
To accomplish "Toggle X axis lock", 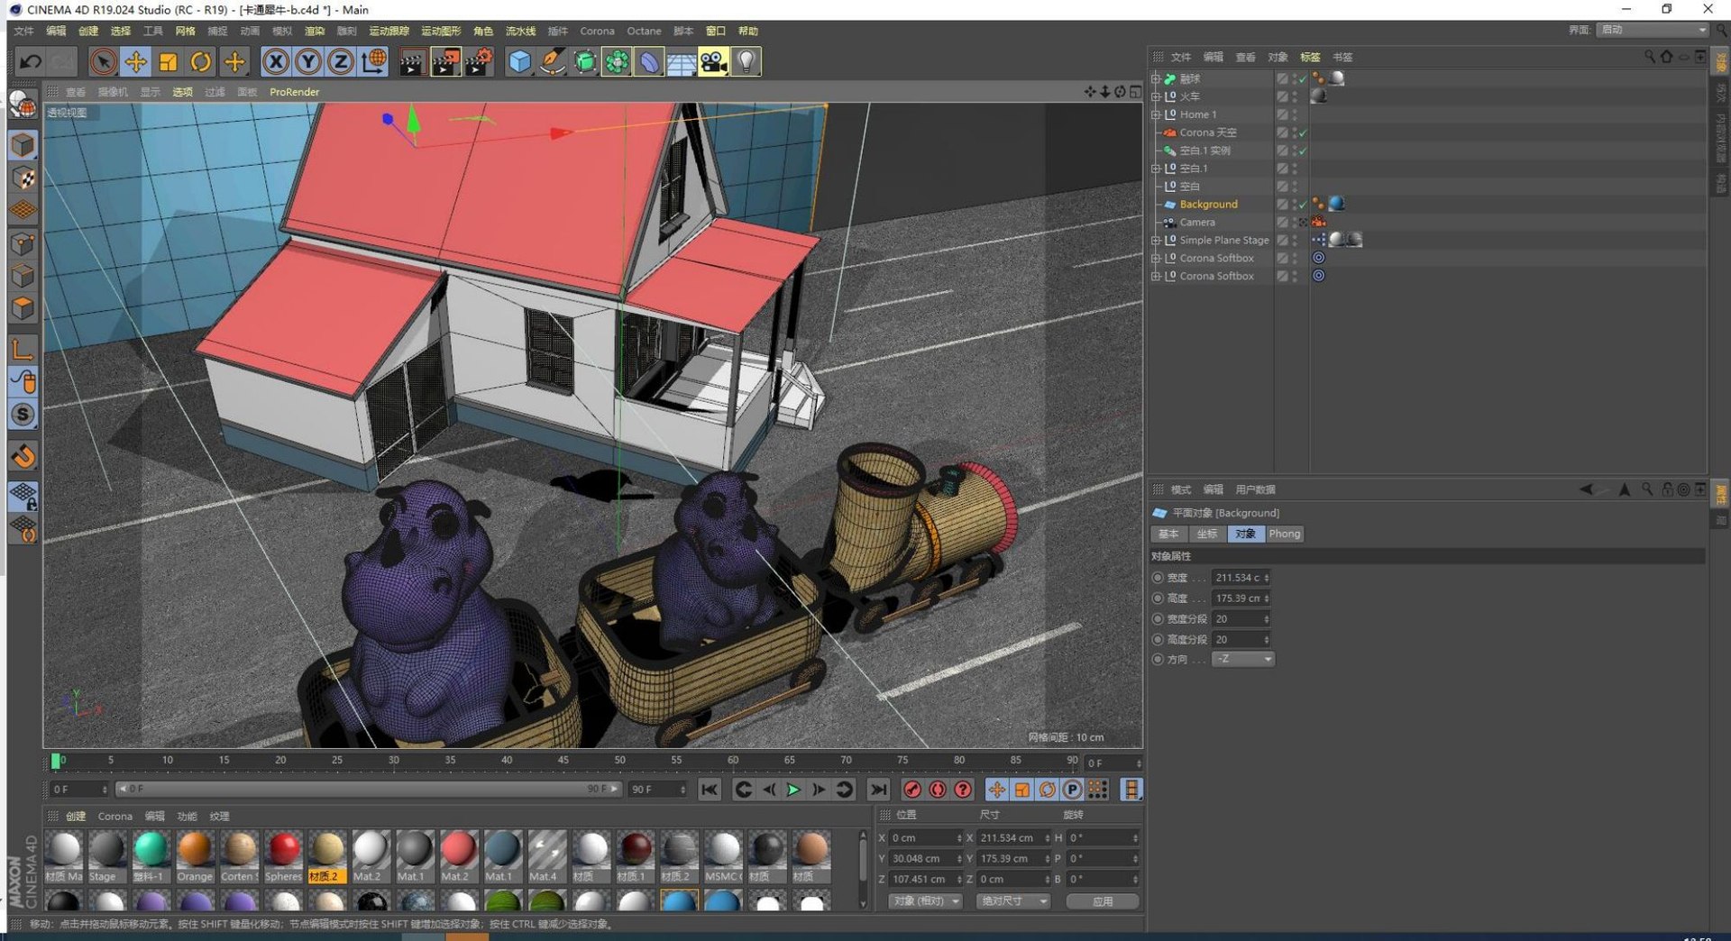I will (276, 61).
